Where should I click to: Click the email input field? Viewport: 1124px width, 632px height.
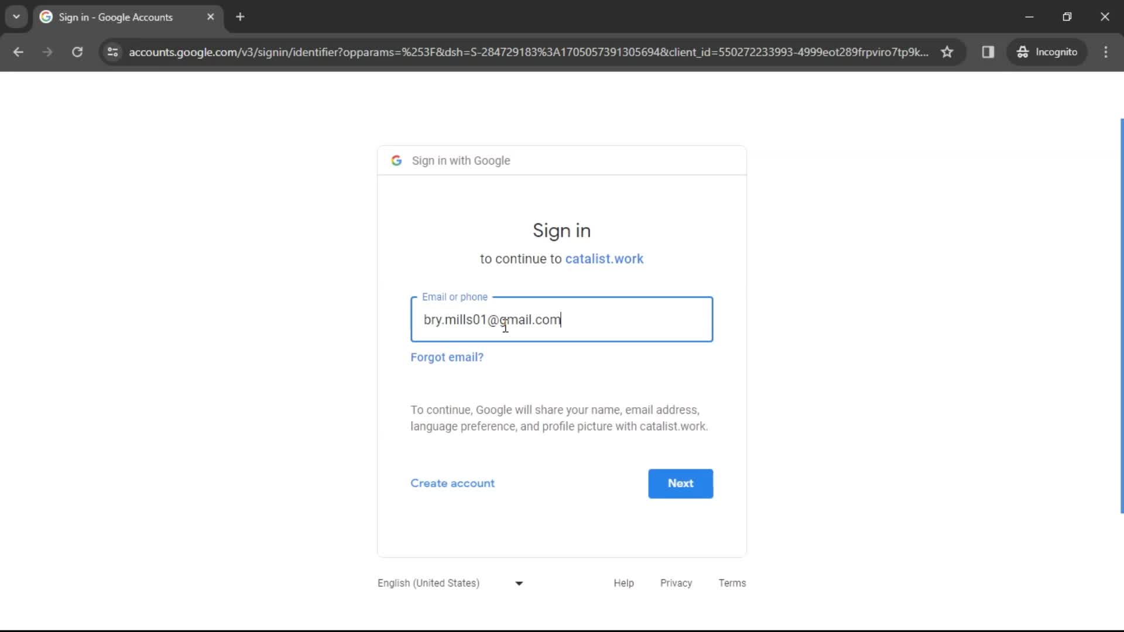coord(561,320)
